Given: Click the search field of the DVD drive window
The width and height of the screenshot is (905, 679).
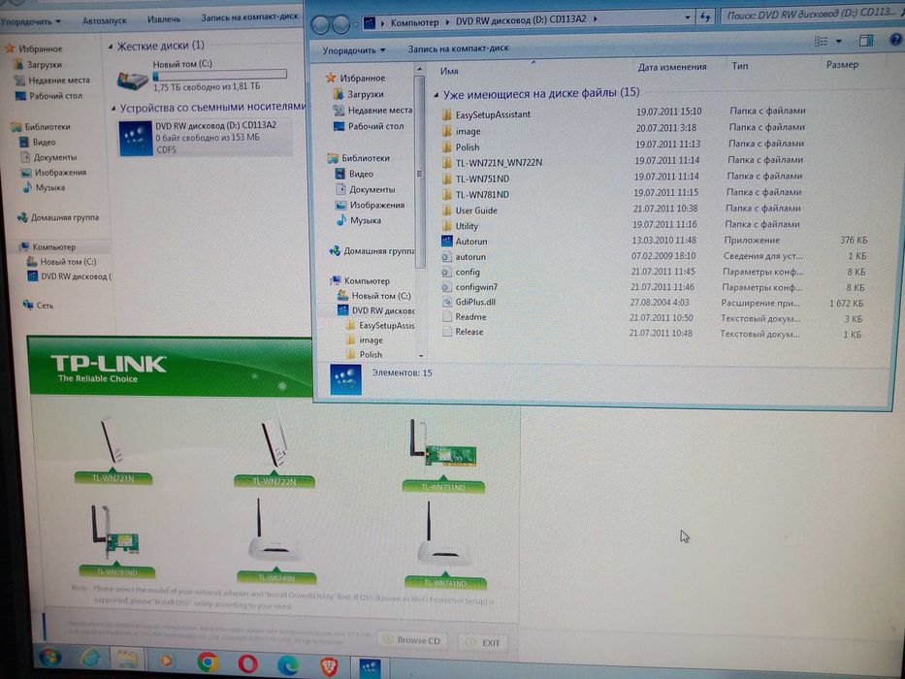Looking at the screenshot, I should click(811, 15).
